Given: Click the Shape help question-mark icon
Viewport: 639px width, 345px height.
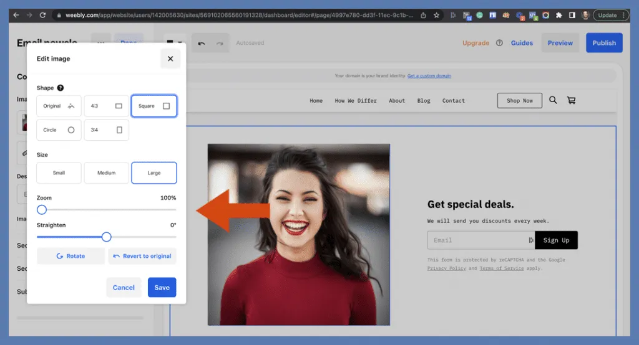Looking at the screenshot, I should [61, 88].
